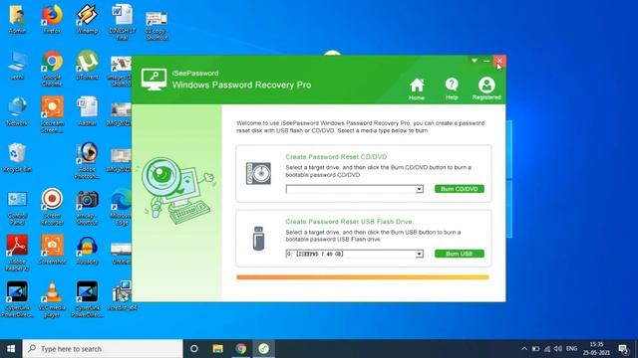Open the Admin folder desktop icon
638x358 pixels.
click(17, 20)
